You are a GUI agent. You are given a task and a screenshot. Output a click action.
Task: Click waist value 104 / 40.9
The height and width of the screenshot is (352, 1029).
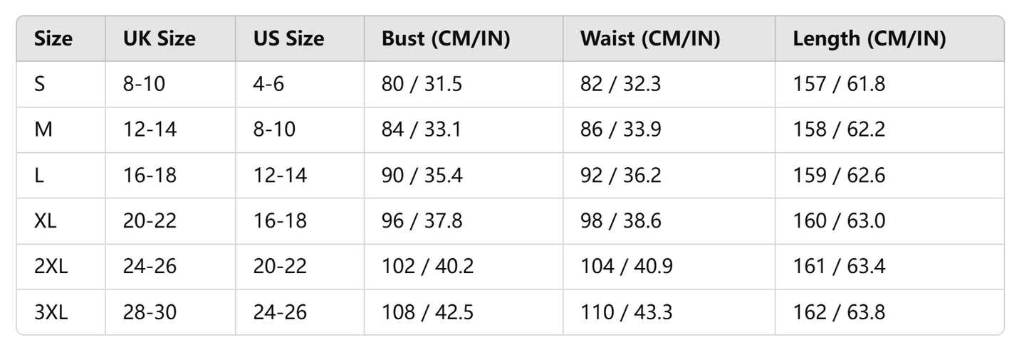coord(627,267)
